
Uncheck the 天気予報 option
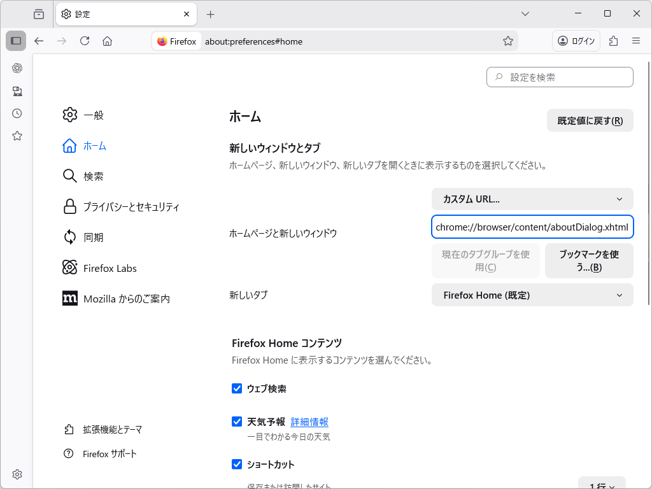click(x=237, y=422)
